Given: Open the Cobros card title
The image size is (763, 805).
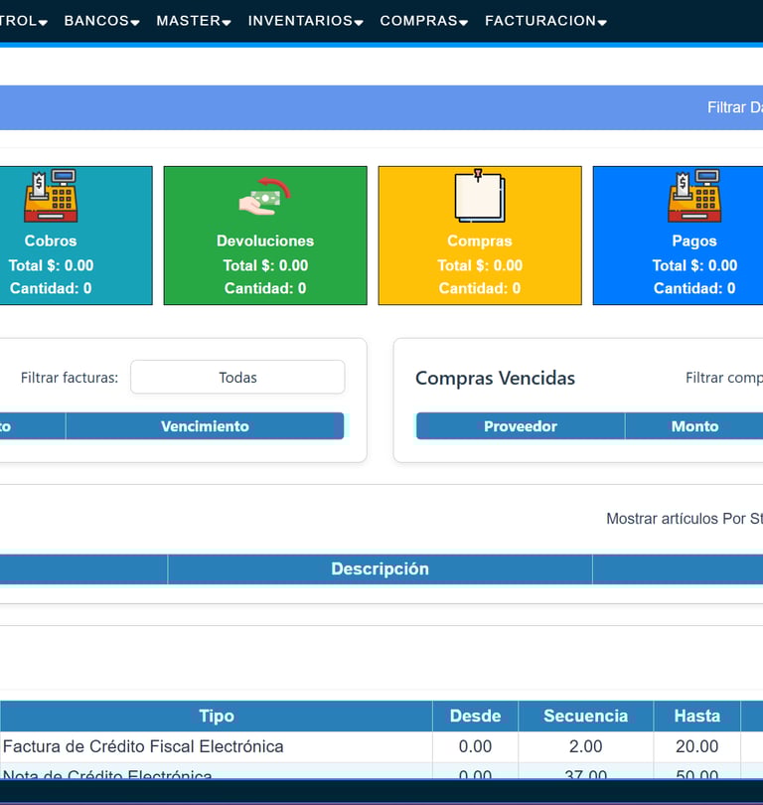Looking at the screenshot, I should click(x=51, y=241).
